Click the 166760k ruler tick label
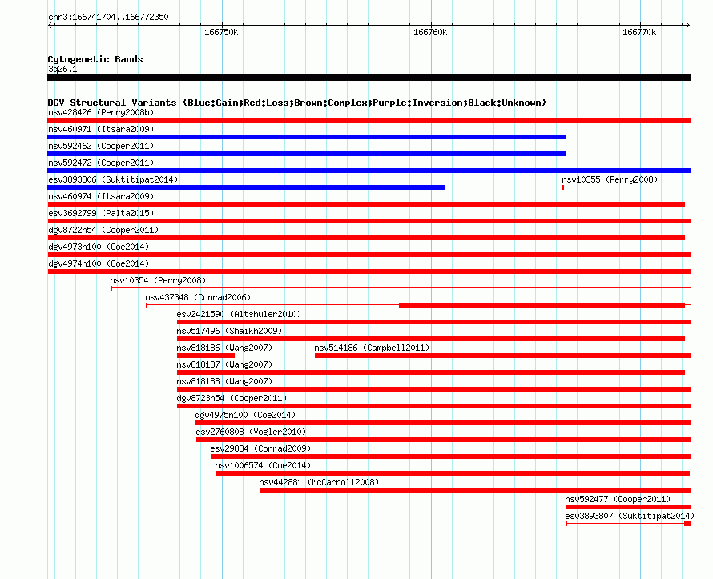This screenshot has width=713, height=579. pyautogui.click(x=430, y=32)
